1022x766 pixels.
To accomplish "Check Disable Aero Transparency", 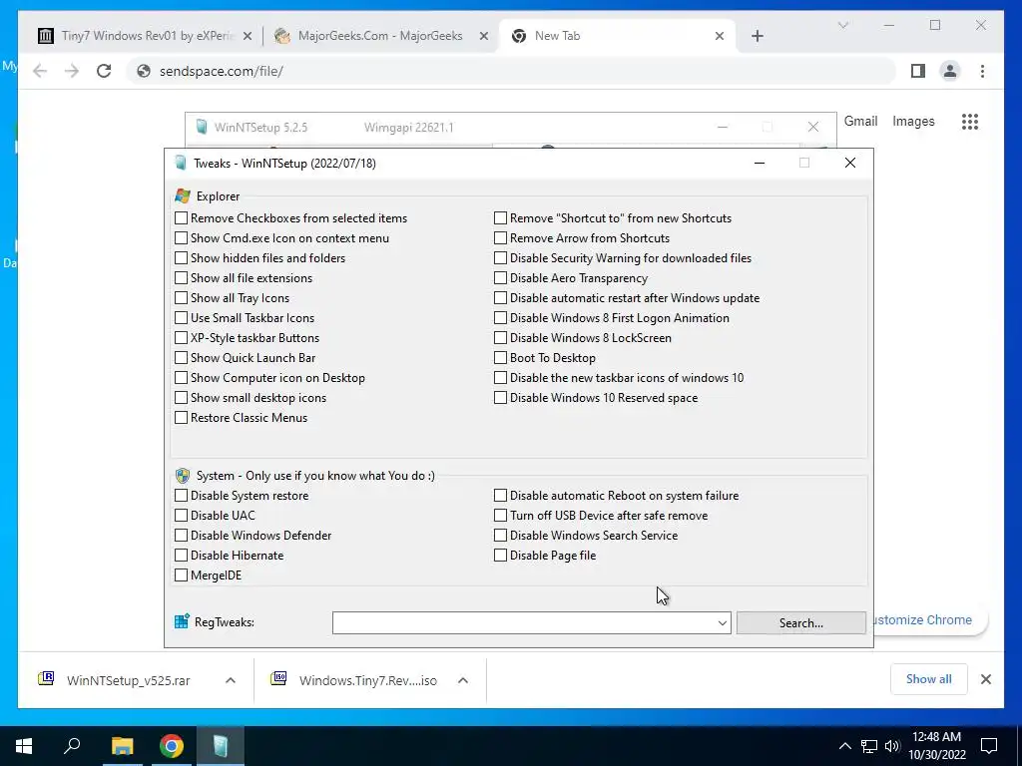I will (x=500, y=278).
